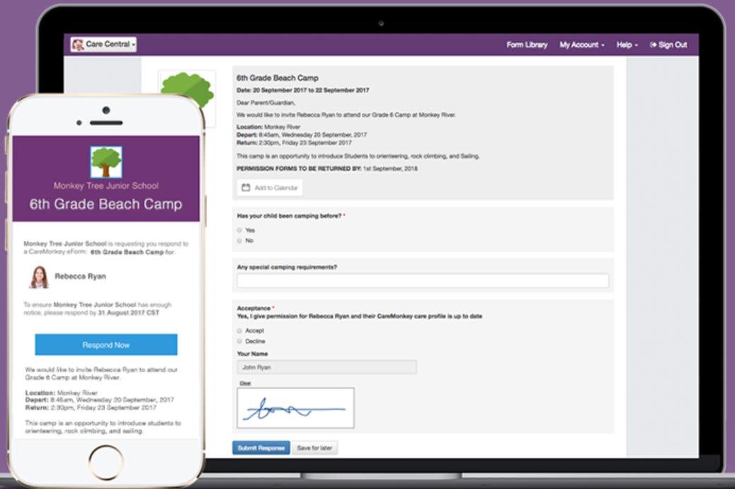Click the Monkey Tree Junior School name on phone header
The image size is (735, 489).
[x=106, y=186]
